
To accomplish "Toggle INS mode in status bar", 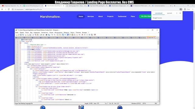I will 156,104.
